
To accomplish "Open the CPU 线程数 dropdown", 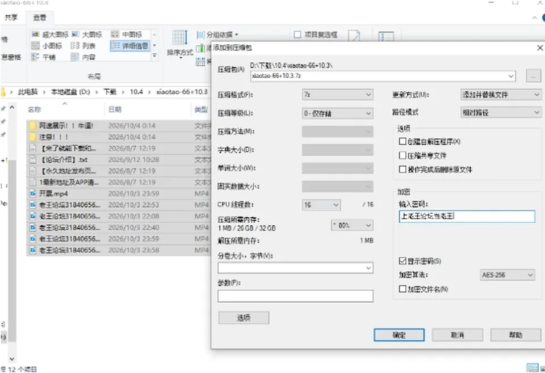I will coord(321,205).
